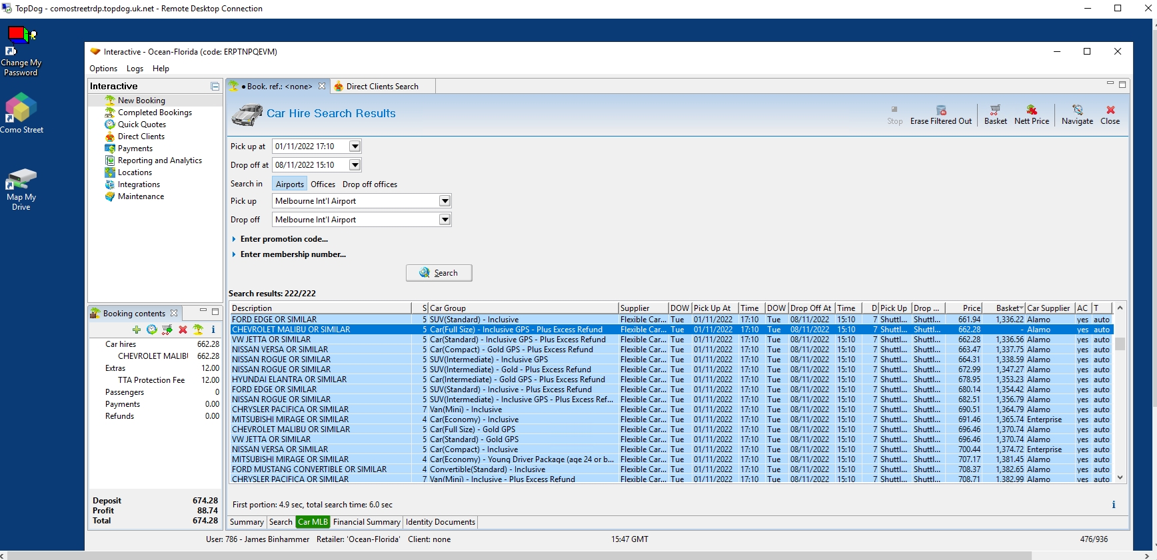Maximize the Booking contents panel
The width and height of the screenshot is (1157, 560).
tap(215, 312)
